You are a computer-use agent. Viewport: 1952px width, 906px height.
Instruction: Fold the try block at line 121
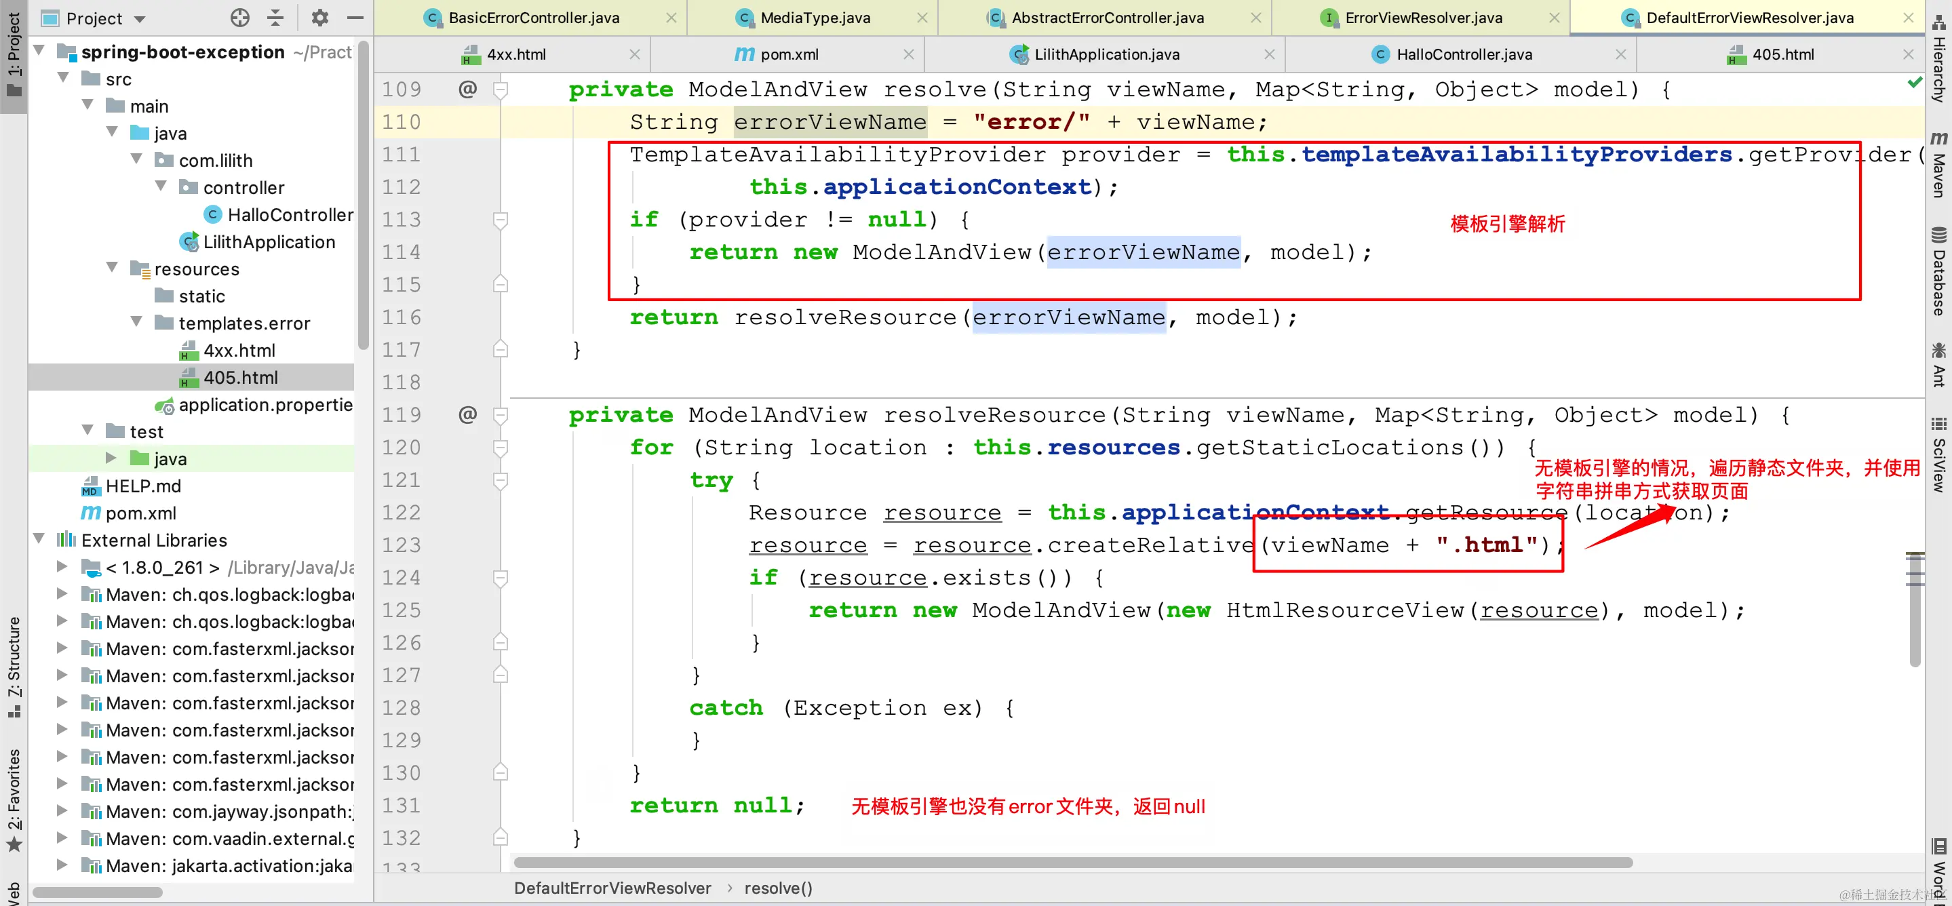500,481
